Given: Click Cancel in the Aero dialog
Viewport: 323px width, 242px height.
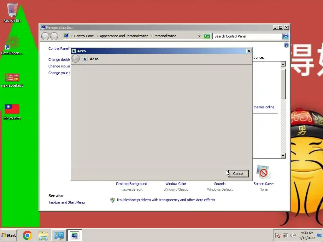Looking at the screenshot, I should click(238, 174).
